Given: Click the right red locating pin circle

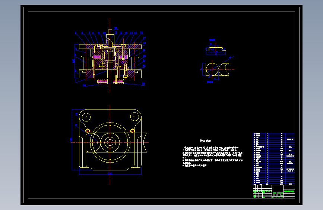Looking at the screenshot, I should click(133, 131).
